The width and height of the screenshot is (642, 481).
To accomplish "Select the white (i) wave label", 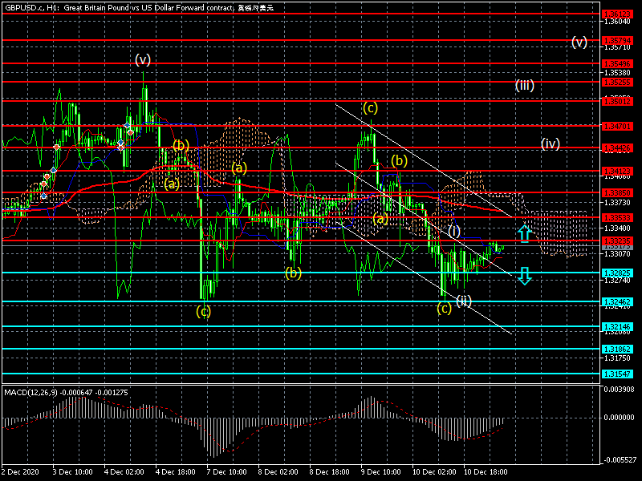I will tap(454, 231).
